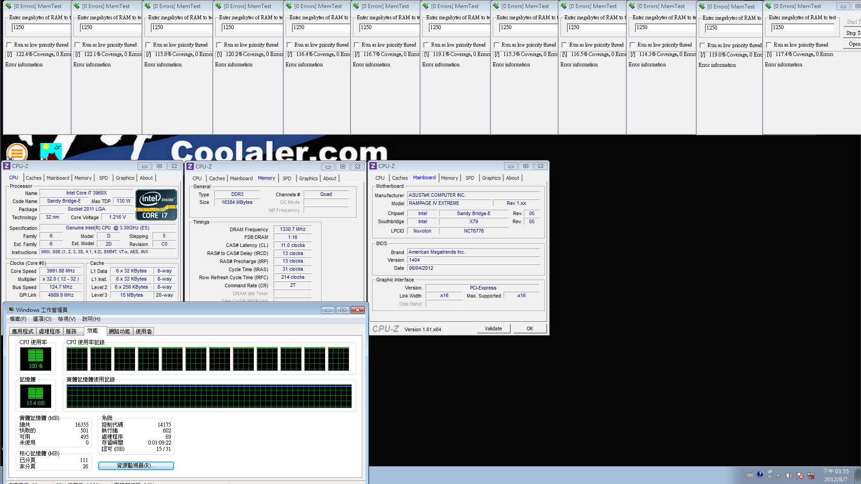This screenshot has width=861, height=484.
Task: Show hidden tray icons with the up arrow
Action: pos(778,475)
